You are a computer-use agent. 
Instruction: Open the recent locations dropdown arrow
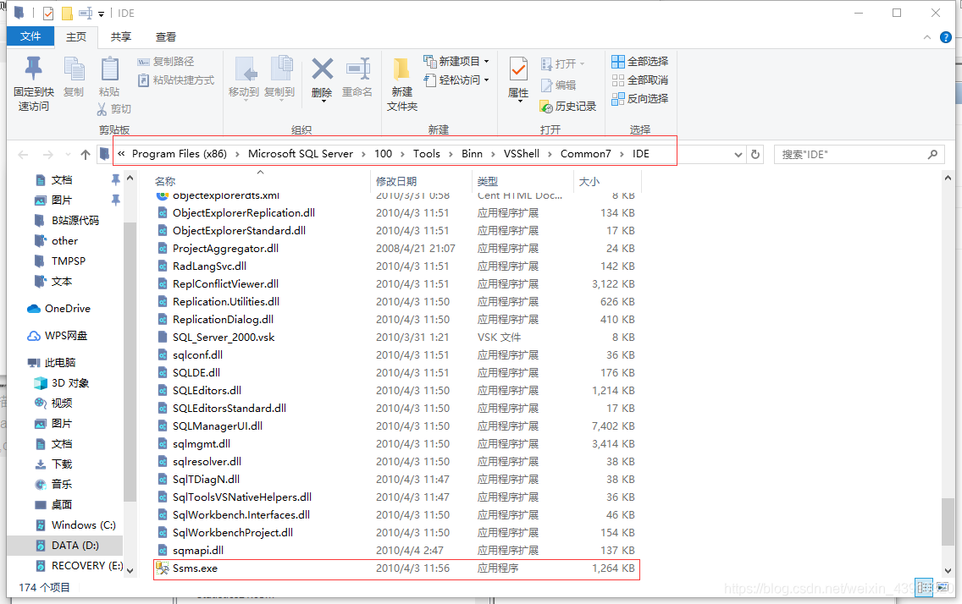coord(68,154)
